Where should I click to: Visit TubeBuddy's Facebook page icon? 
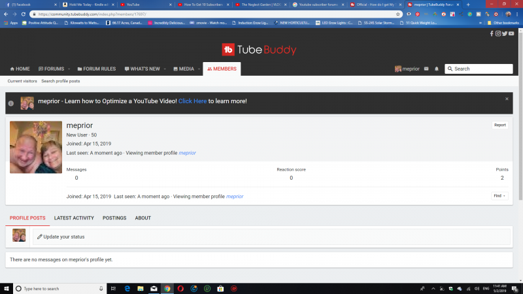[492, 33]
